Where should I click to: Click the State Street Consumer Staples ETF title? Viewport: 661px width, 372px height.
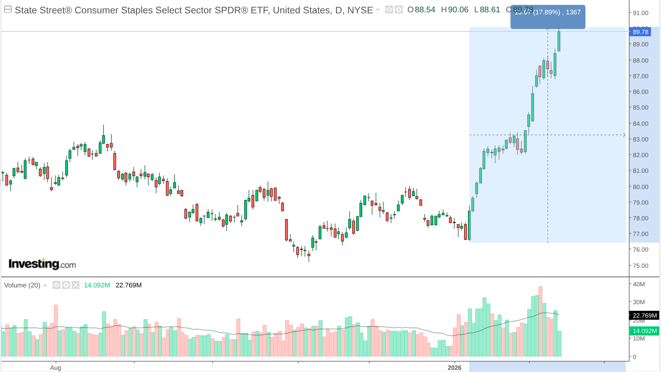coord(194,10)
